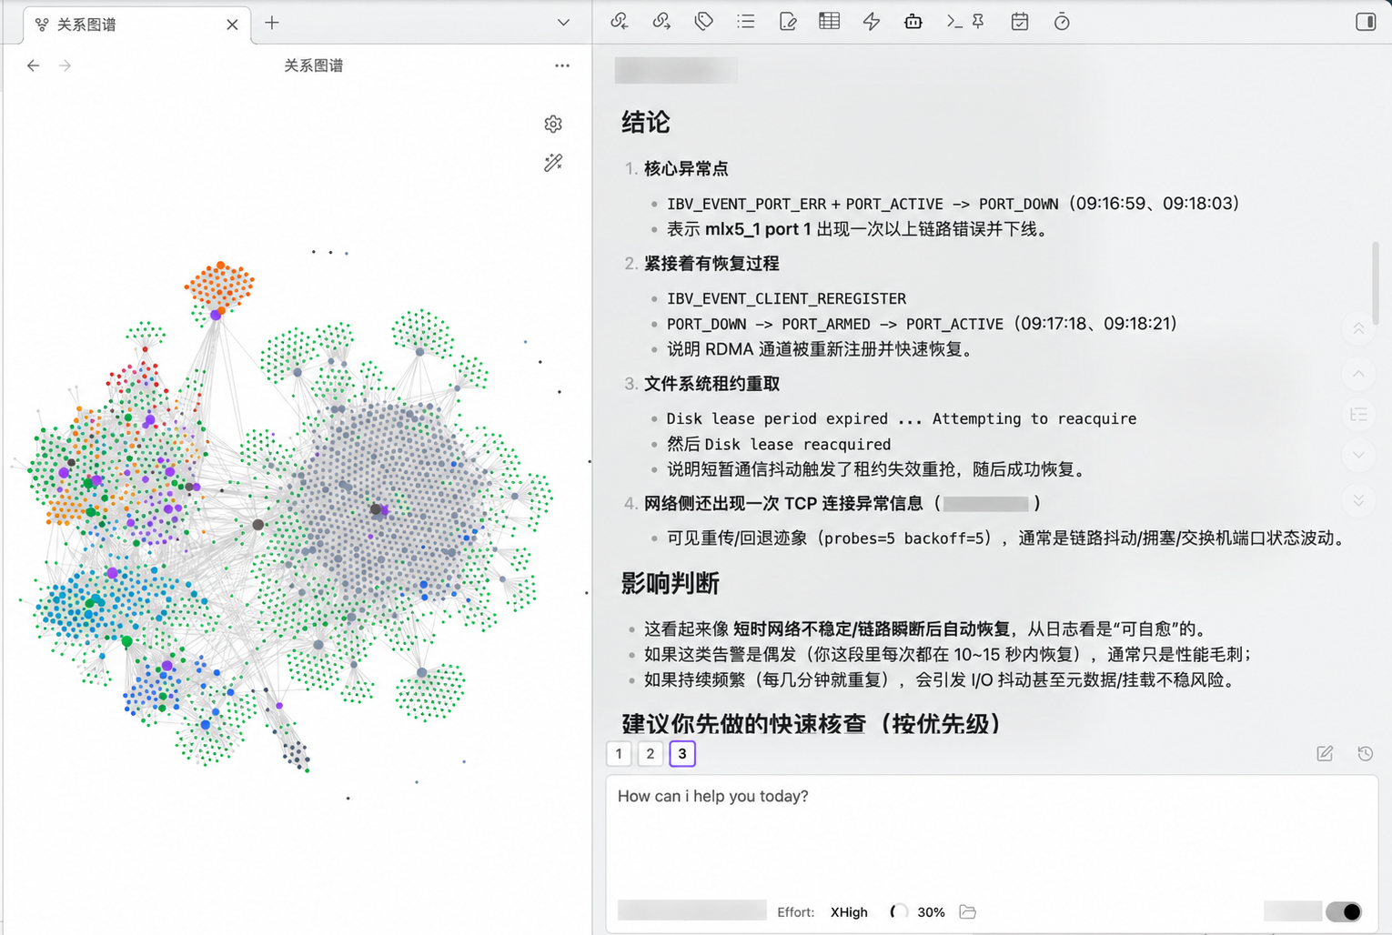The image size is (1392, 935).
Task: Click the 30% context usage indicator
Action: pyautogui.click(x=918, y=911)
